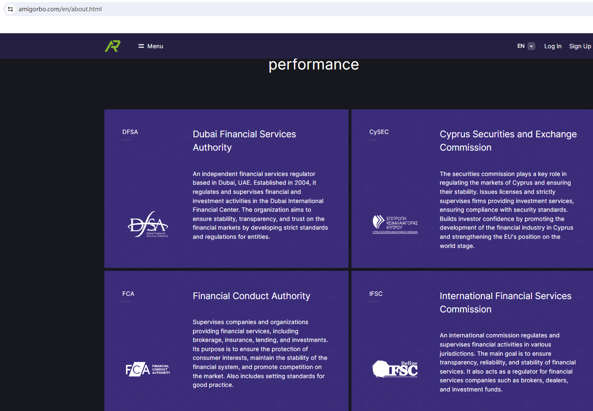Click the DFSA abbreviation label
593x411 pixels.
(130, 132)
